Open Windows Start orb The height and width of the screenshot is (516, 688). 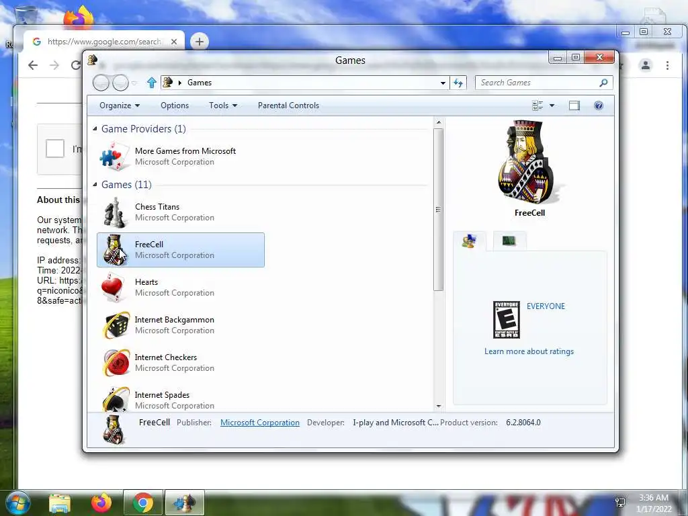pyautogui.click(x=17, y=503)
